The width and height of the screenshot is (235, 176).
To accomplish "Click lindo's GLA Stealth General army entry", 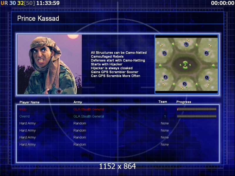I will 89,109.
